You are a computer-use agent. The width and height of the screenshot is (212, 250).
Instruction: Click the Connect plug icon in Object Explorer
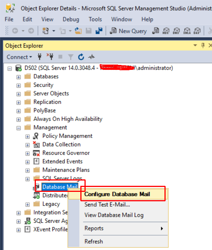[x=40, y=57]
